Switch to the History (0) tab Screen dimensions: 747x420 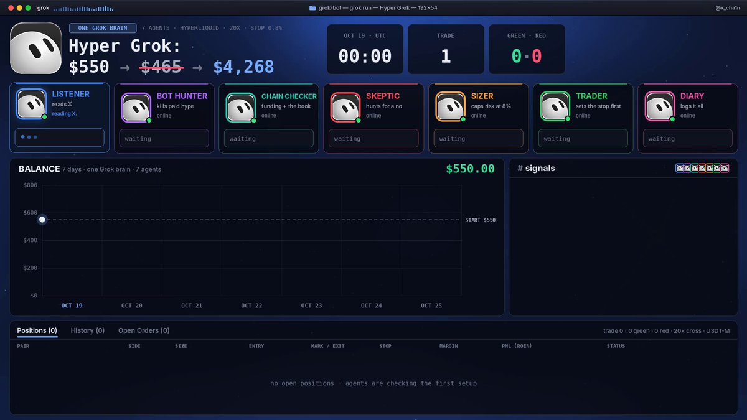pos(88,330)
